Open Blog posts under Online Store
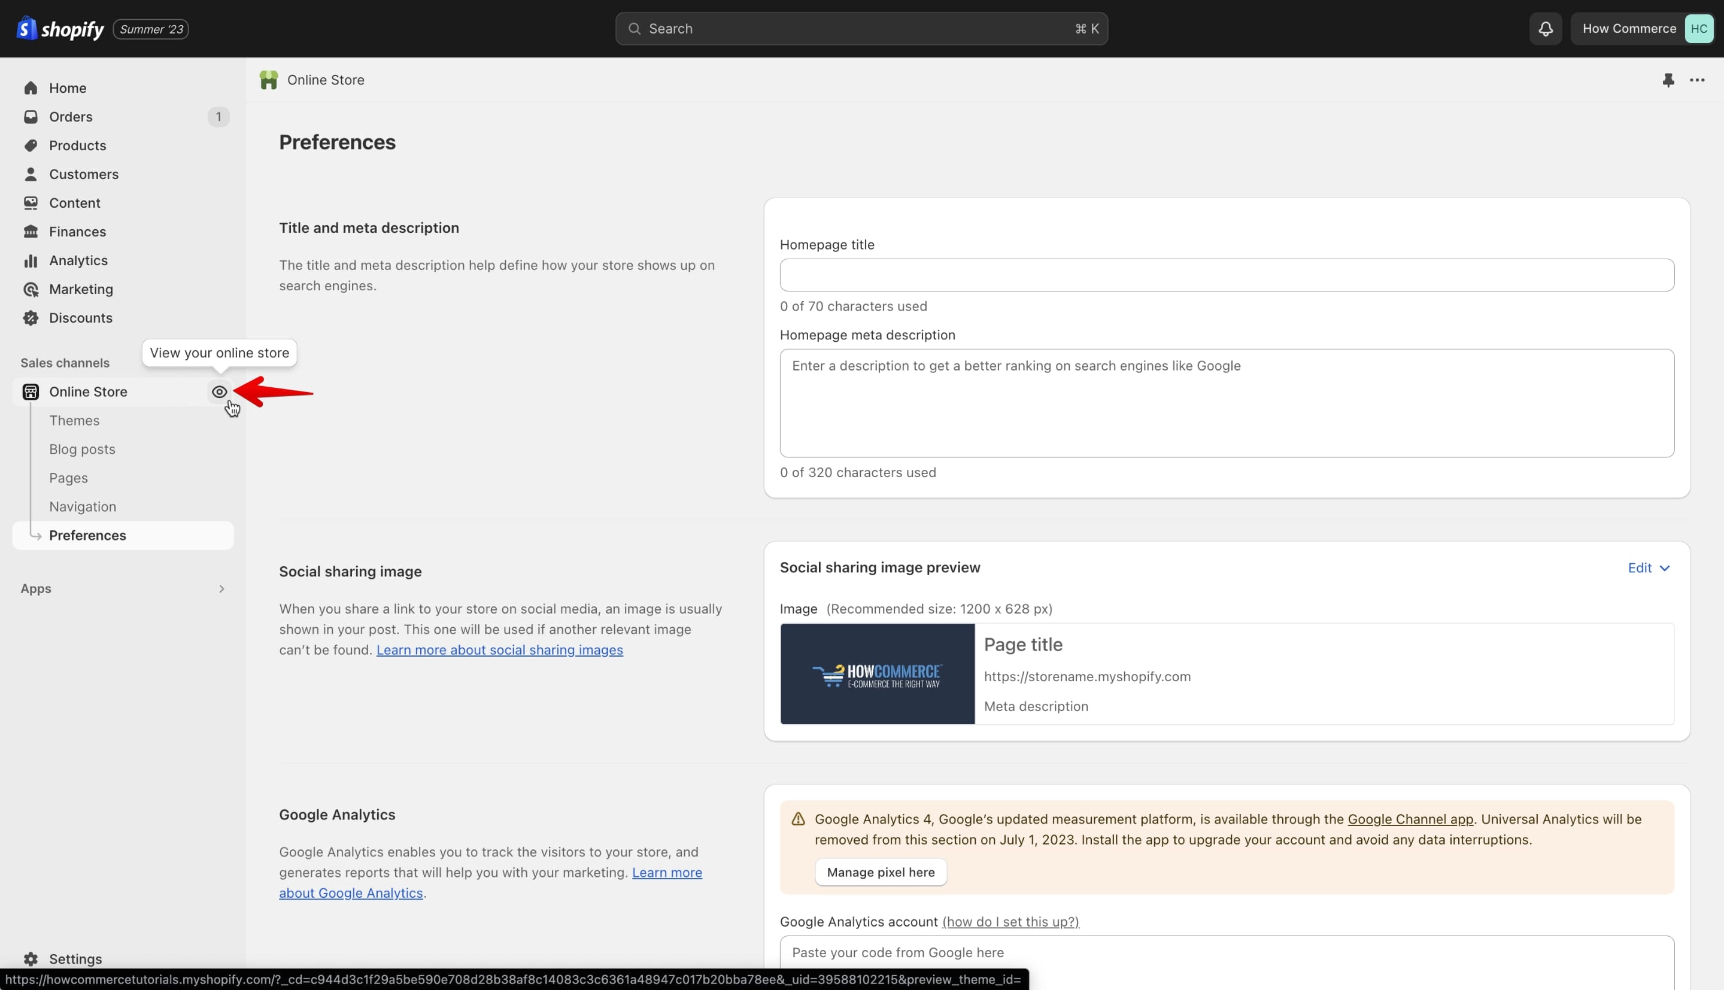 click(x=82, y=449)
